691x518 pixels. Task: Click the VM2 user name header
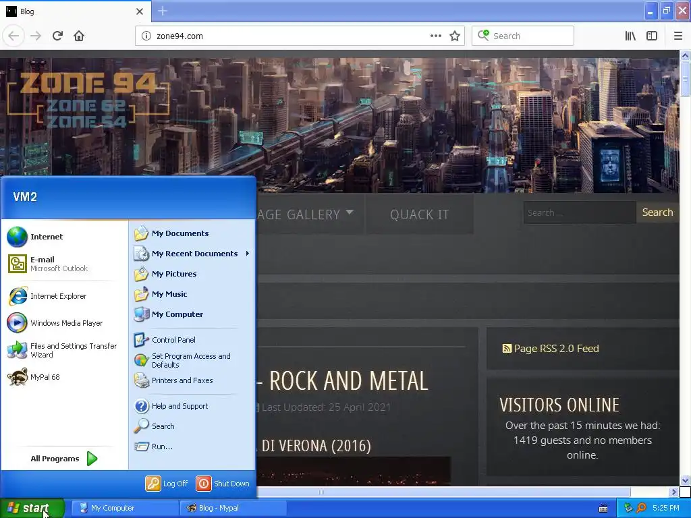25,197
